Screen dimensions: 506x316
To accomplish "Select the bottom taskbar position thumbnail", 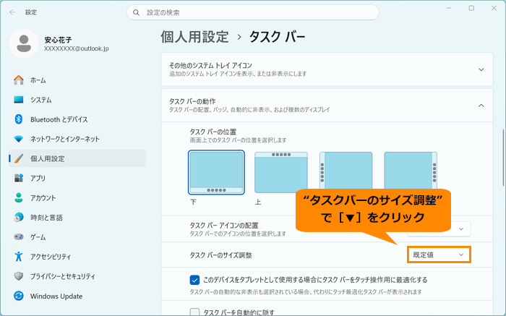I will 216,172.
